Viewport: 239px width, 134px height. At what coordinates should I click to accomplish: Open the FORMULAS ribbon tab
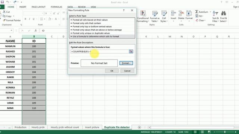[56, 7]
